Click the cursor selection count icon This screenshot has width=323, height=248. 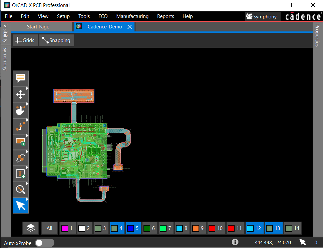[x=303, y=242]
